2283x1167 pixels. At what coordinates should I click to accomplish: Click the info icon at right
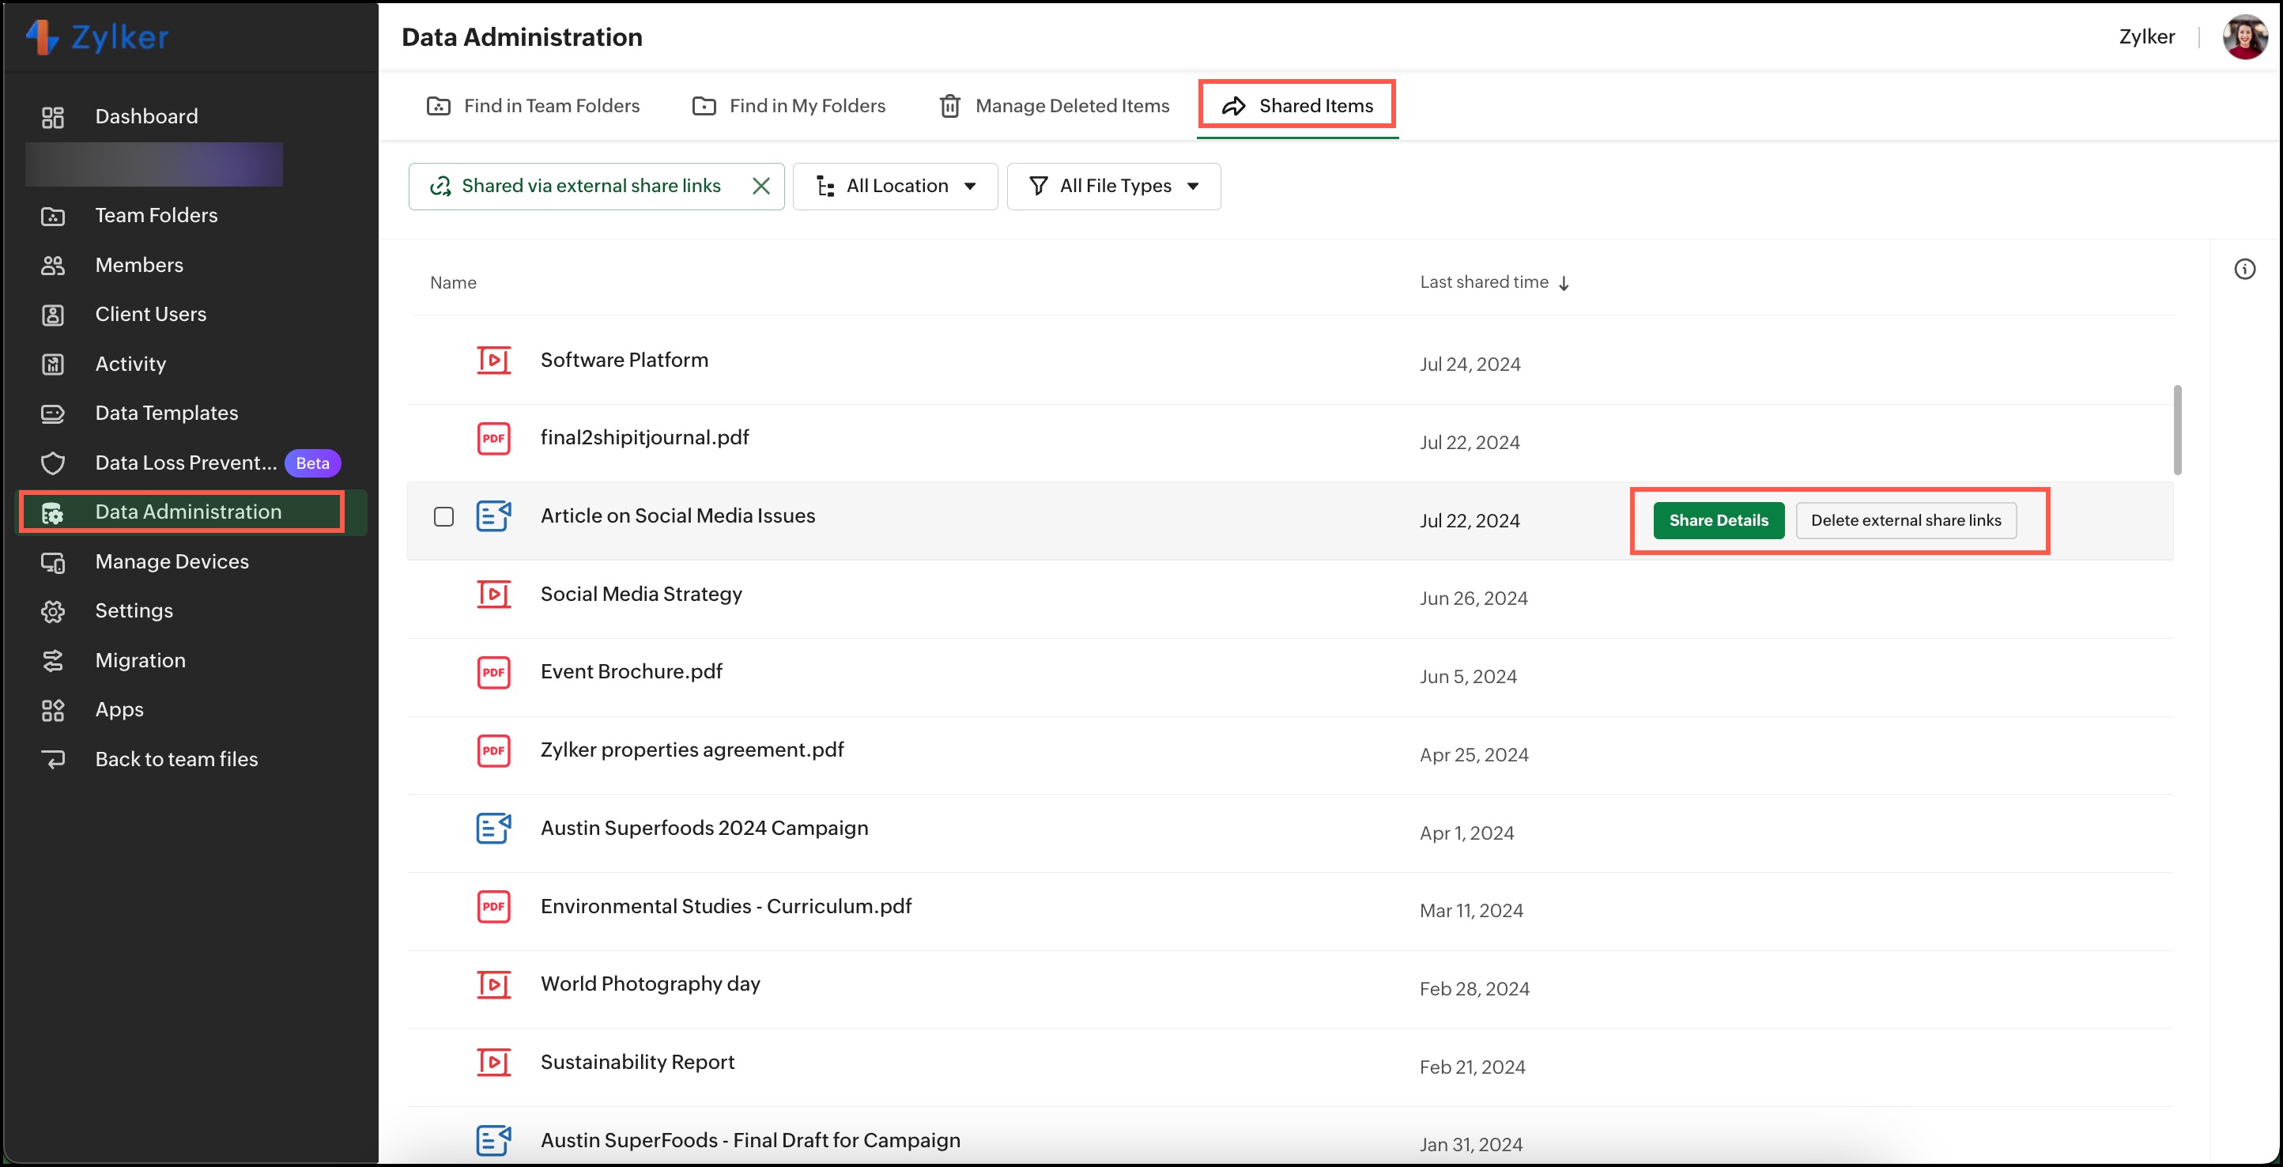pyautogui.click(x=2244, y=270)
